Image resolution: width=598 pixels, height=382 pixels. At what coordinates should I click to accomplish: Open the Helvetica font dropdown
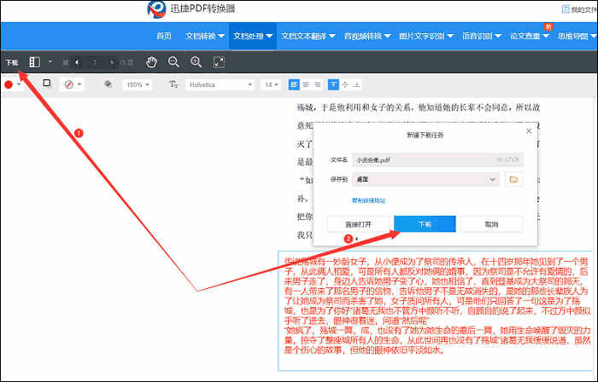220,84
